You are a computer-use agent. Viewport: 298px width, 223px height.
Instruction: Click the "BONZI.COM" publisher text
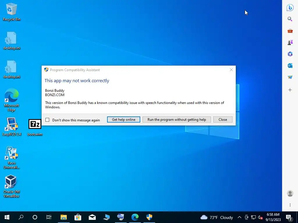coord(55,95)
